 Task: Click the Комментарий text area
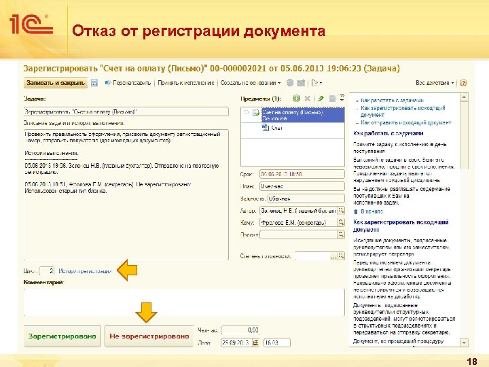tap(184, 302)
